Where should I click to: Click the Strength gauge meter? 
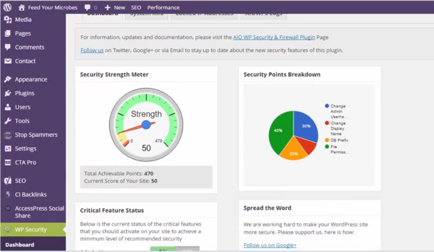(x=146, y=125)
